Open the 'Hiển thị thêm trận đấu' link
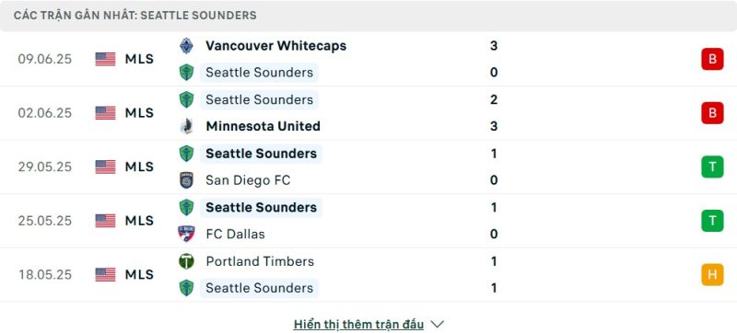Screen dimensions: 737x333 coord(358,324)
